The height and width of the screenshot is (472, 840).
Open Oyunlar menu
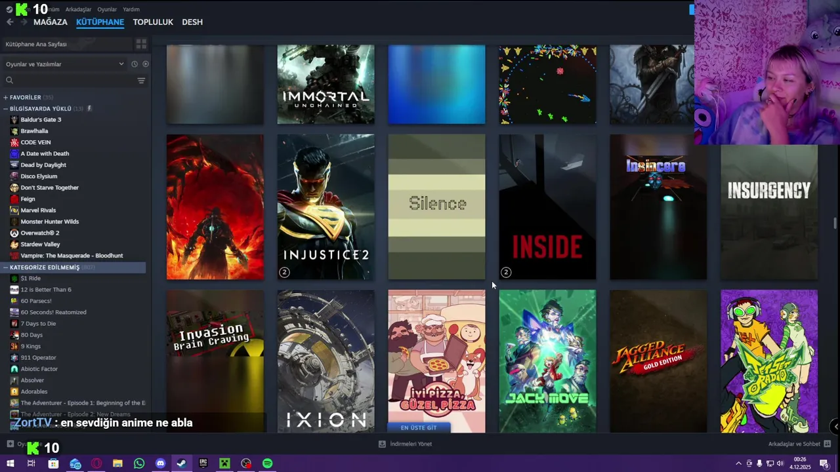(x=107, y=9)
